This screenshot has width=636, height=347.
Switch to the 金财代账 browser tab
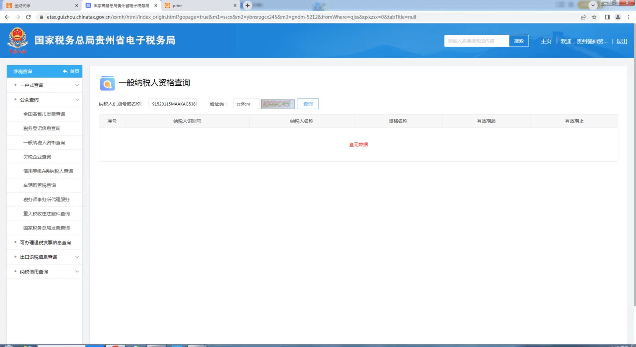click(40, 6)
